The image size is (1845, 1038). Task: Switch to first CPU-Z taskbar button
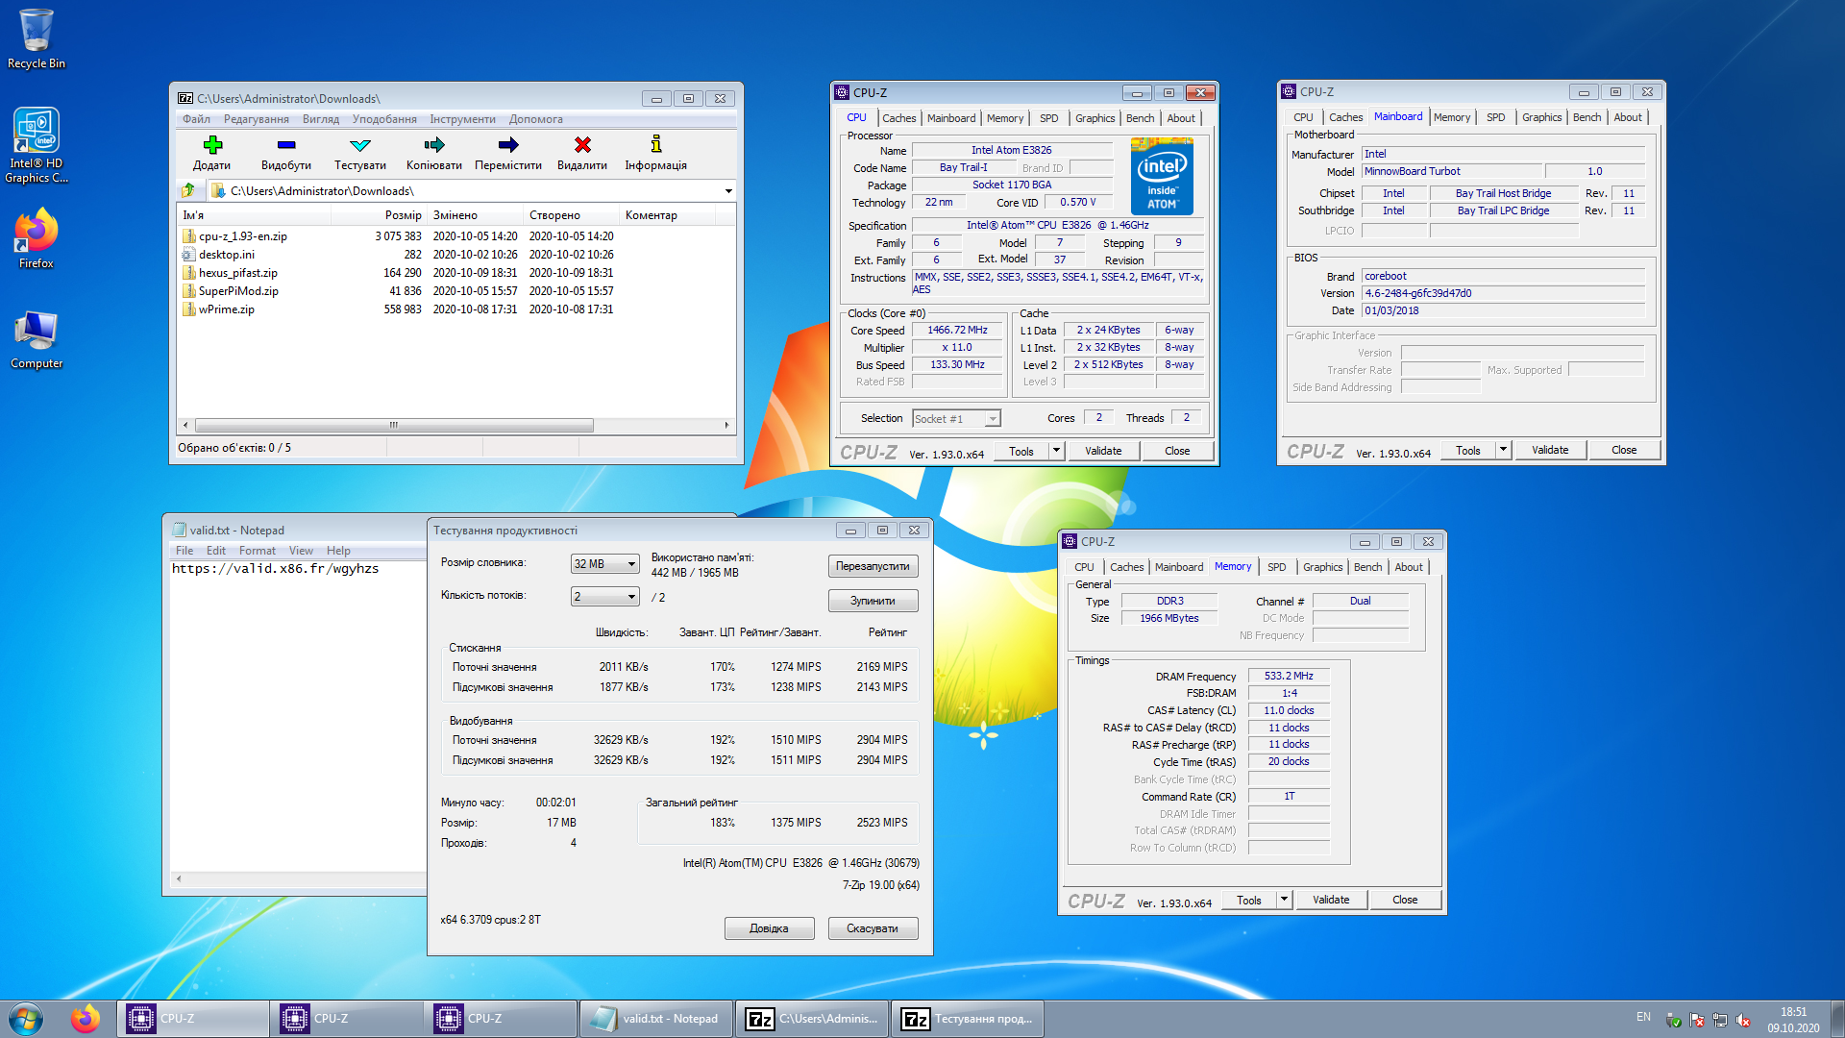(x=193, y=1019)
